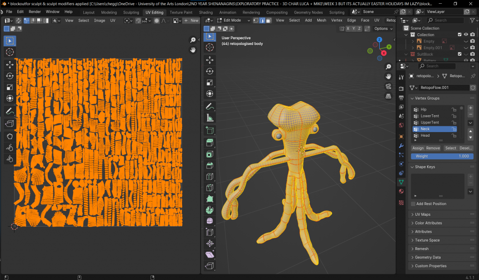This screenshot has width=479, height=280.
Task: Activate the Extrude Region tool
Action: coord(210,142)
